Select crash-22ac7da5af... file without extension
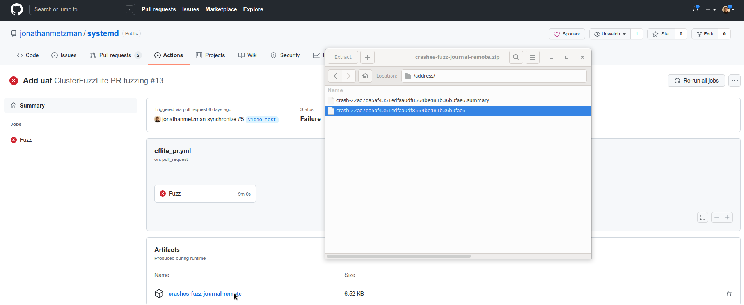 (458, 111)
